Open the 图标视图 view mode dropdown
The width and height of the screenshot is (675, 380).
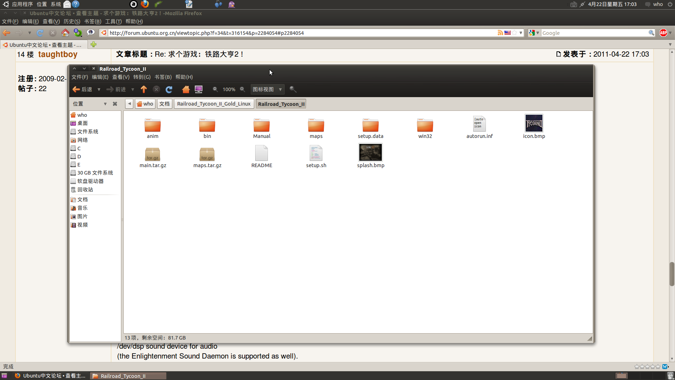pos(267,89)
